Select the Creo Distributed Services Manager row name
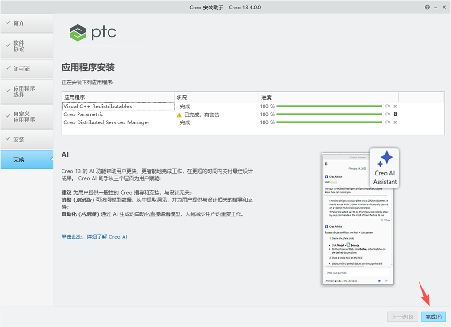 pos(107,122)
